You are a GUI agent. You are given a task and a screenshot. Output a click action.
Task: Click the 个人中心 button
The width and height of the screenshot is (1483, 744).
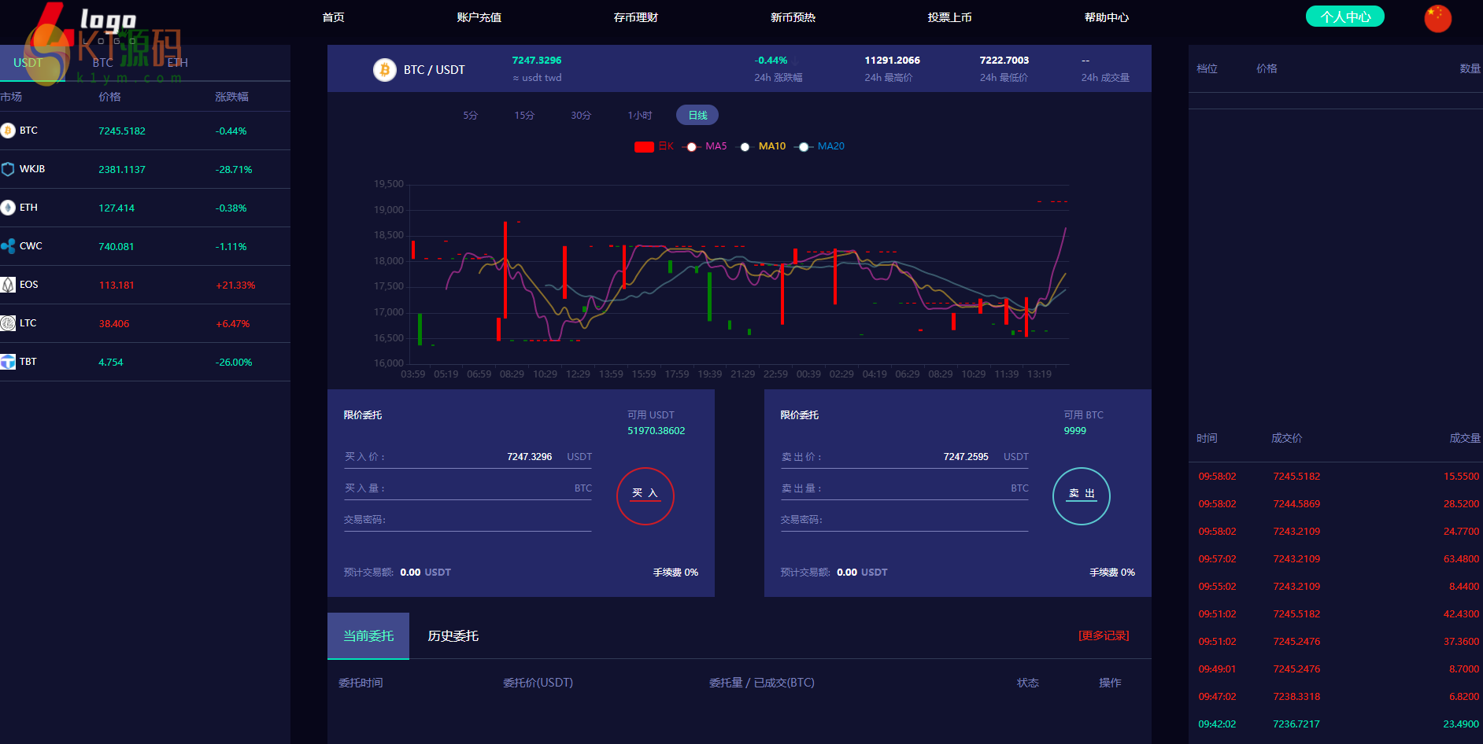point(1345,17)
